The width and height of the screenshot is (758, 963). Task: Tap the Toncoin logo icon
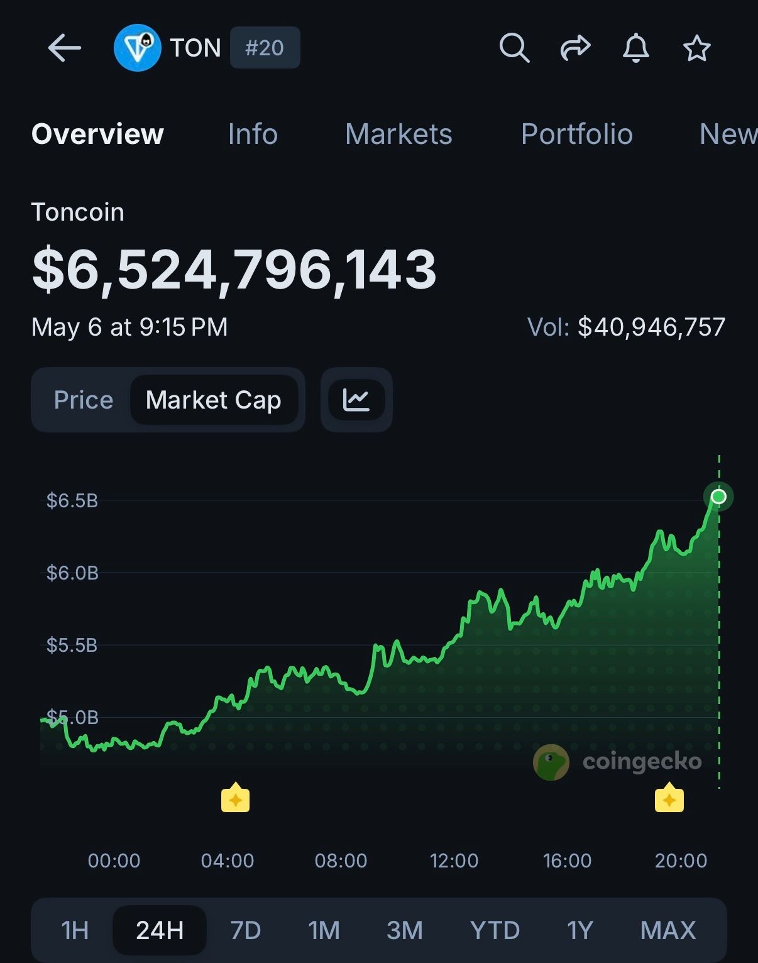point(137,48)
